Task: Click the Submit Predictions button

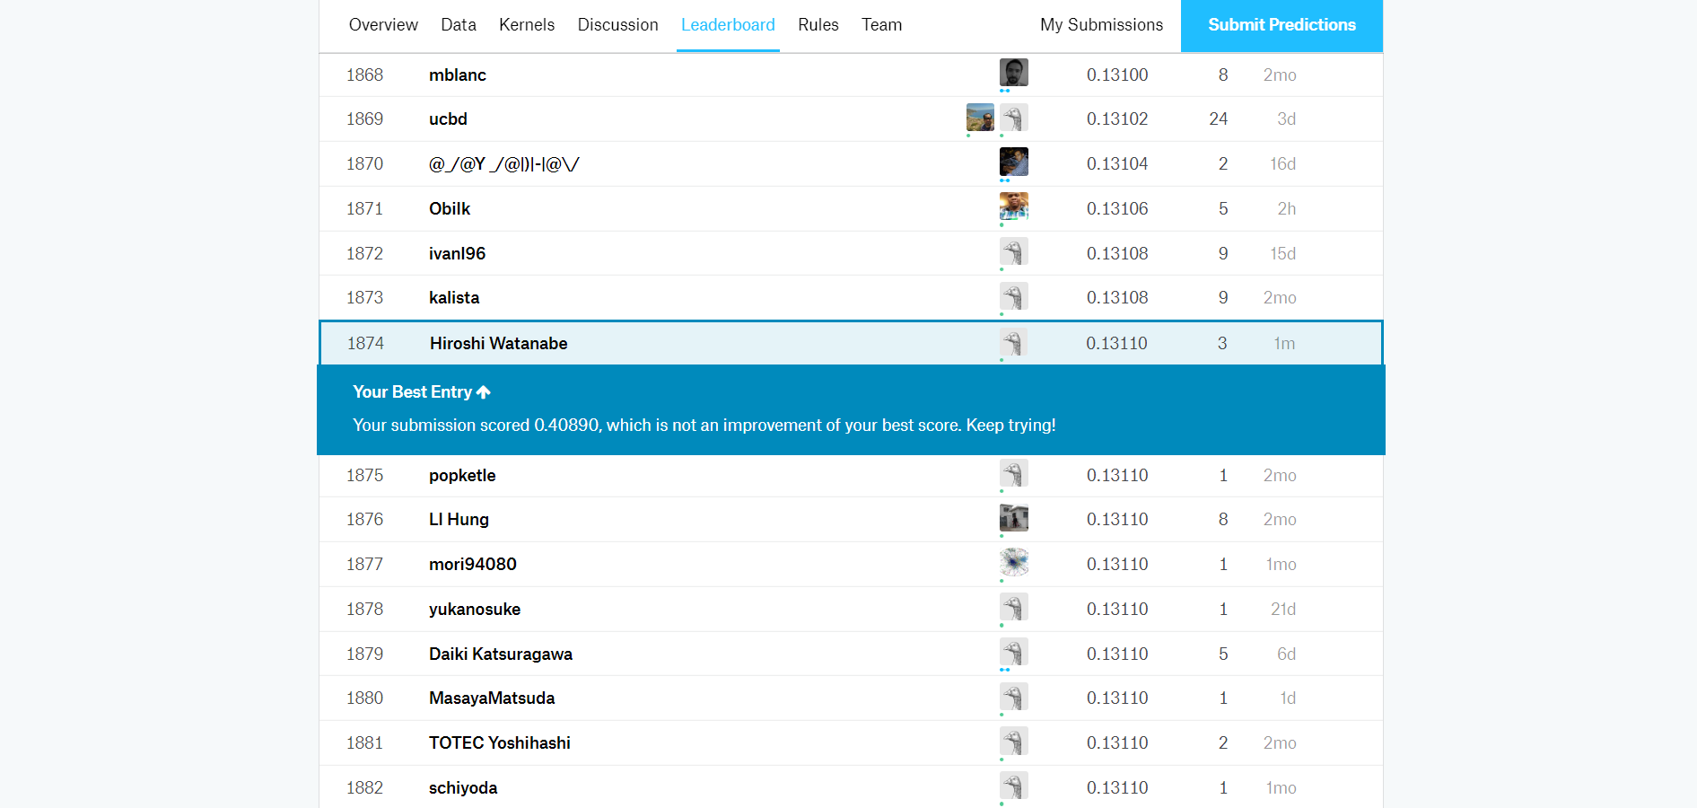Action: 1281,25
